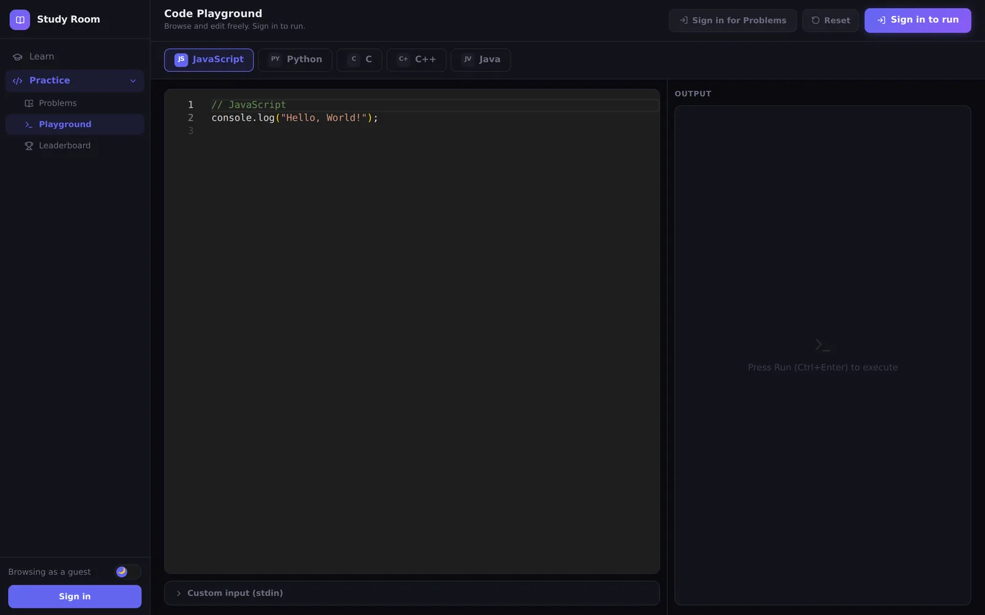Click the Custom input (stdin) label

[x=235, y=593]
